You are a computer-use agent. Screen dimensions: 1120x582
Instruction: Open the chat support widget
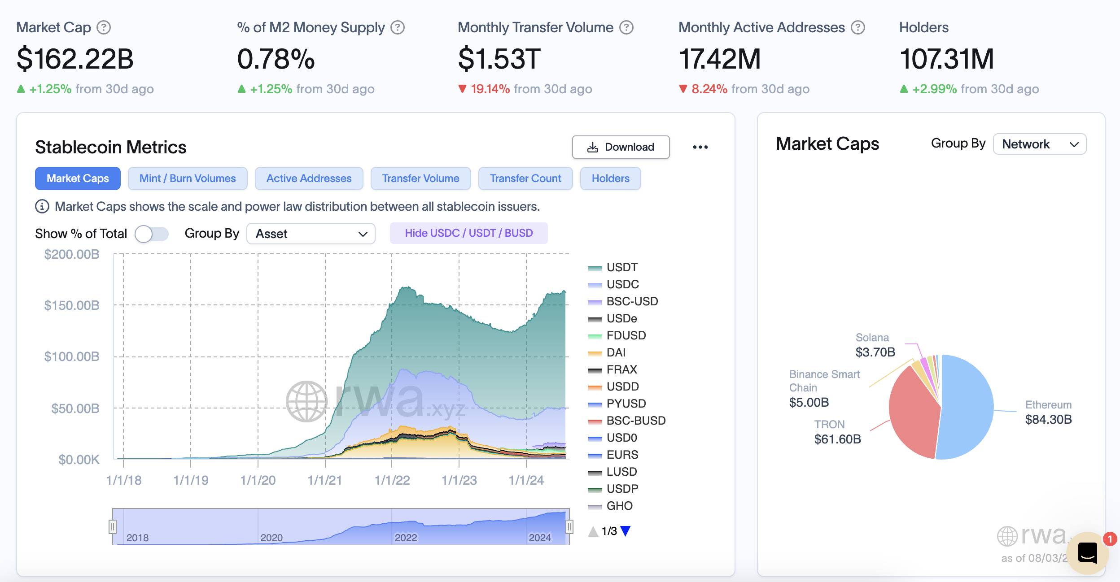point(1087,553)
